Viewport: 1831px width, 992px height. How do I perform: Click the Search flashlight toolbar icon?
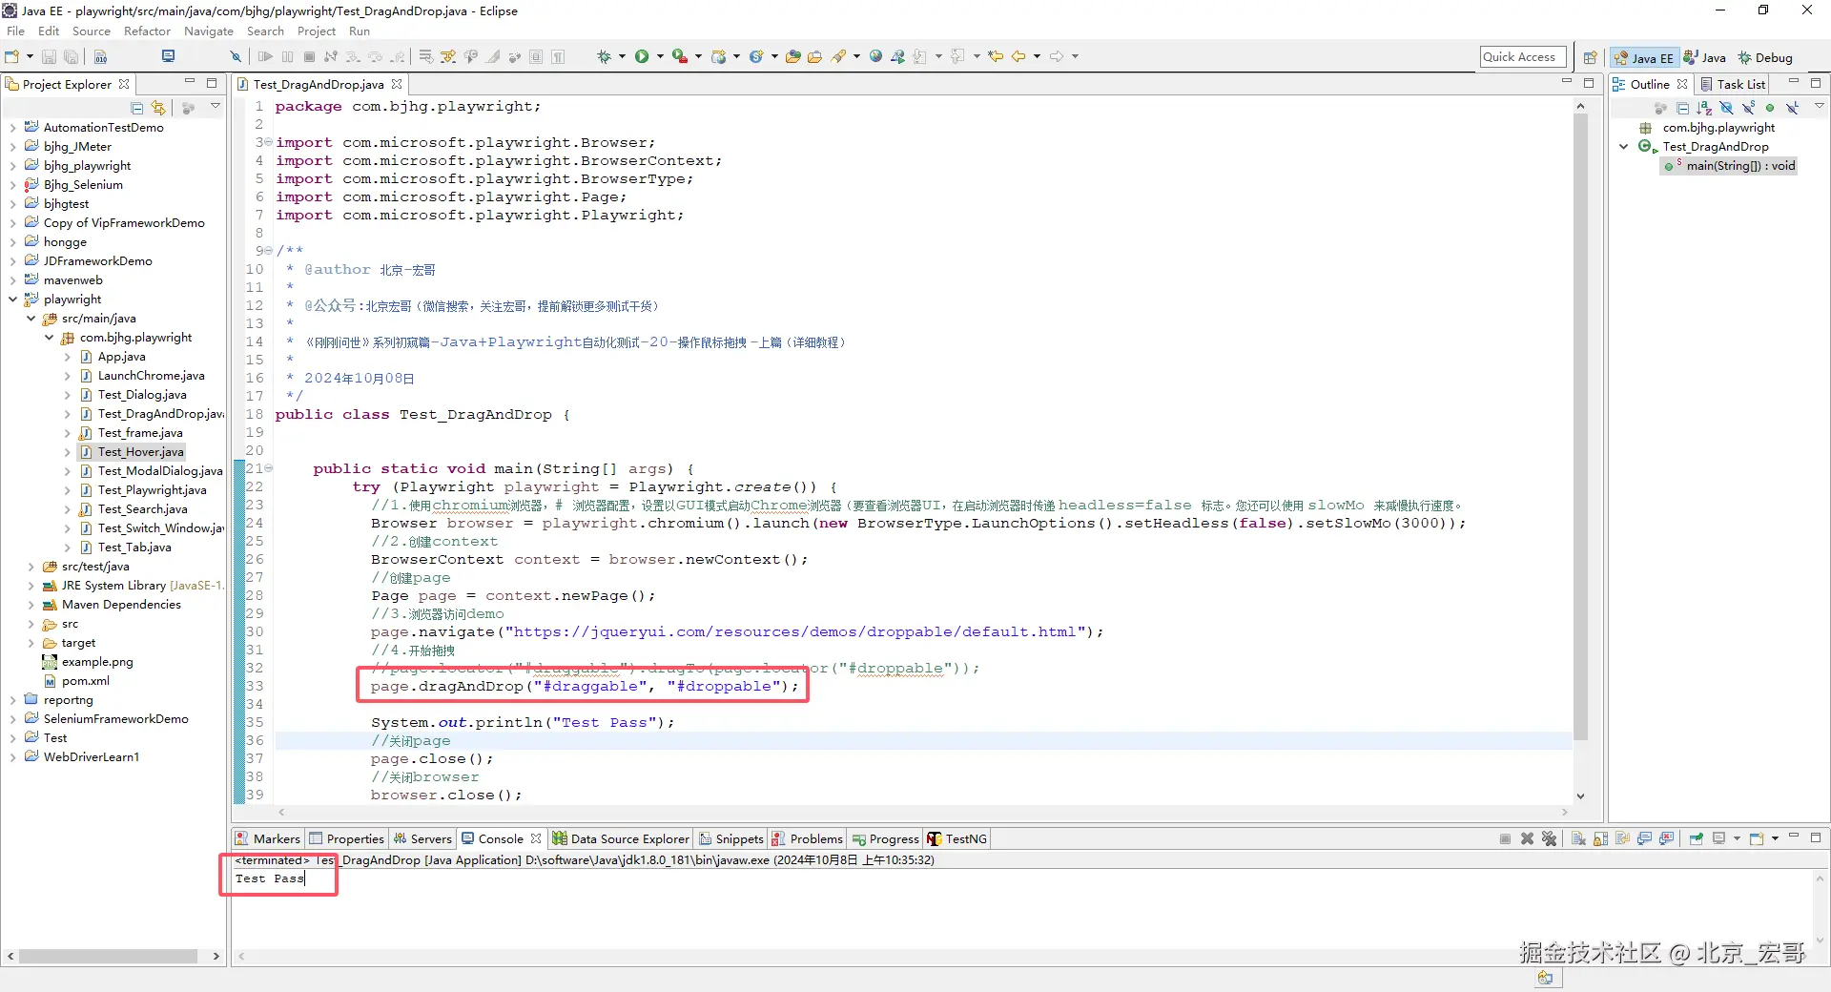click(839, 56)
